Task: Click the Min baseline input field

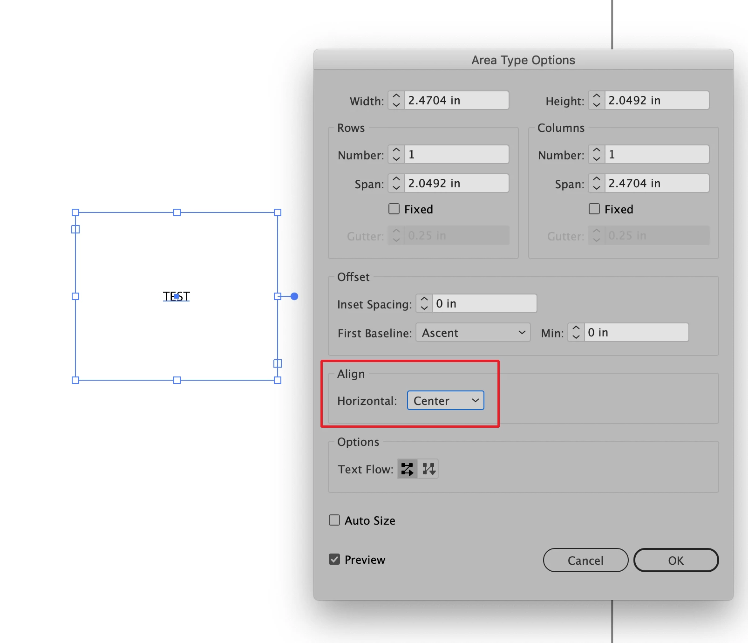Action: pos(637,332)
